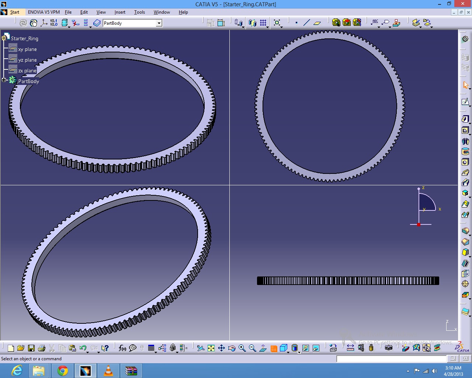This screenshot has width=472, height=378.
Task: Click the Print icon
Action: click(42, 348)
